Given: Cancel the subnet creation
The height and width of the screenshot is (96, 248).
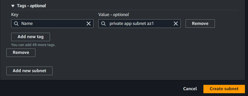Looking at the screenshot, I should pyautogui.click(x=190, y=89).
